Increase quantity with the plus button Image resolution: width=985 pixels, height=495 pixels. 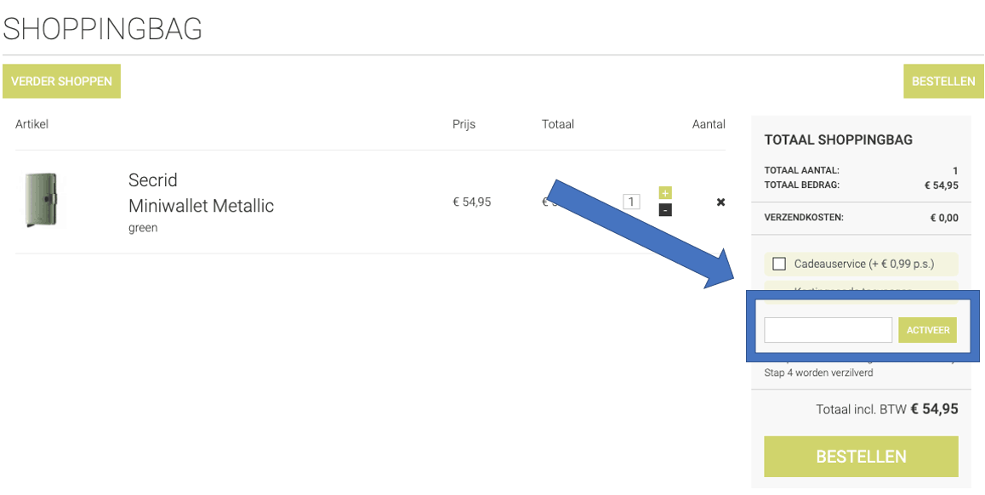tap(665, 193)
